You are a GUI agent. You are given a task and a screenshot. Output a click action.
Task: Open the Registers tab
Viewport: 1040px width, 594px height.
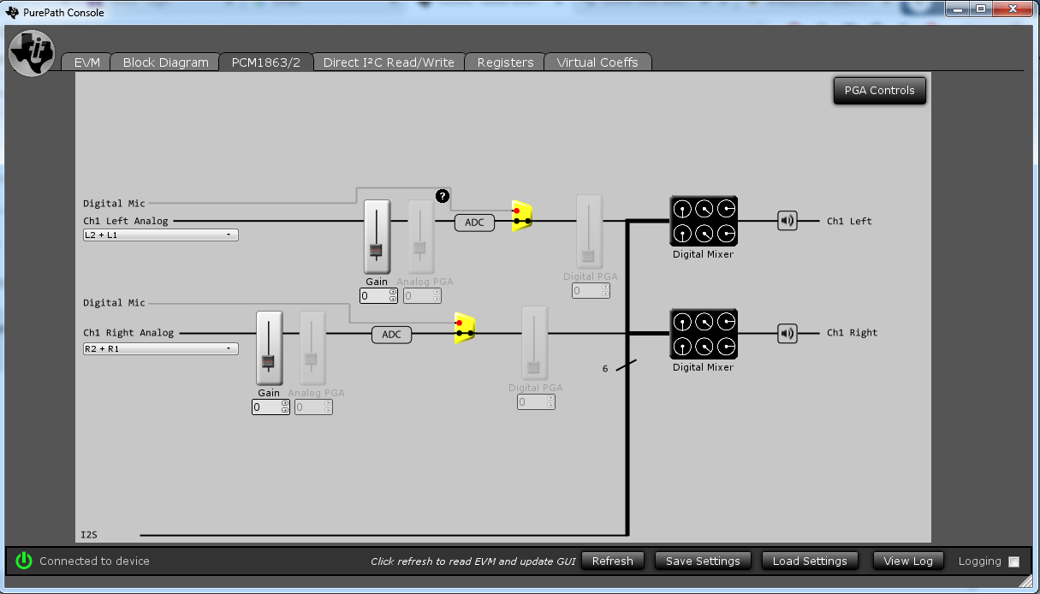pyautogui.click(x=505, y=62)
